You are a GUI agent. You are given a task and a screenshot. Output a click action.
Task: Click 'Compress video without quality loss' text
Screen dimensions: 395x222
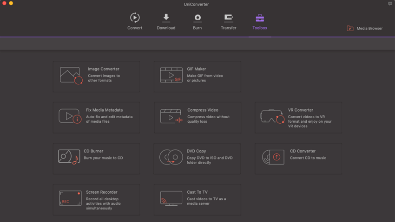coord(208,119)
